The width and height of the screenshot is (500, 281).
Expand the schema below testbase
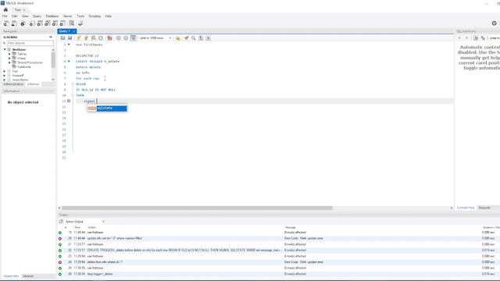coord(5,71)
